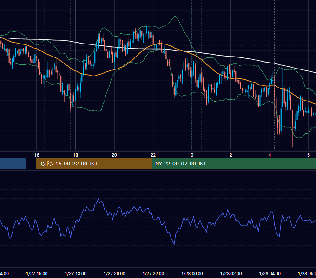Click the 1/28 04:00 time label

click(x=270, y=273)
